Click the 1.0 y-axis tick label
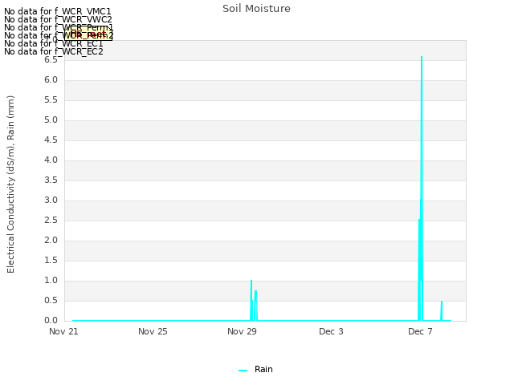The width and height of the screenshot is (514, 385). click(x=51, y=280)
